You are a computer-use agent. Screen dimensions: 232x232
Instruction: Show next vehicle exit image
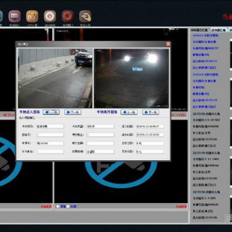[x=151, y=112]
